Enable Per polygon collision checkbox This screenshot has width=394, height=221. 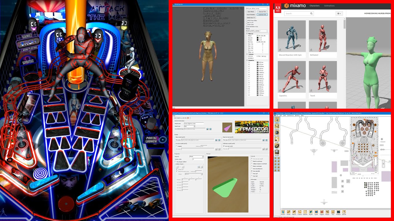coord(175,162)
